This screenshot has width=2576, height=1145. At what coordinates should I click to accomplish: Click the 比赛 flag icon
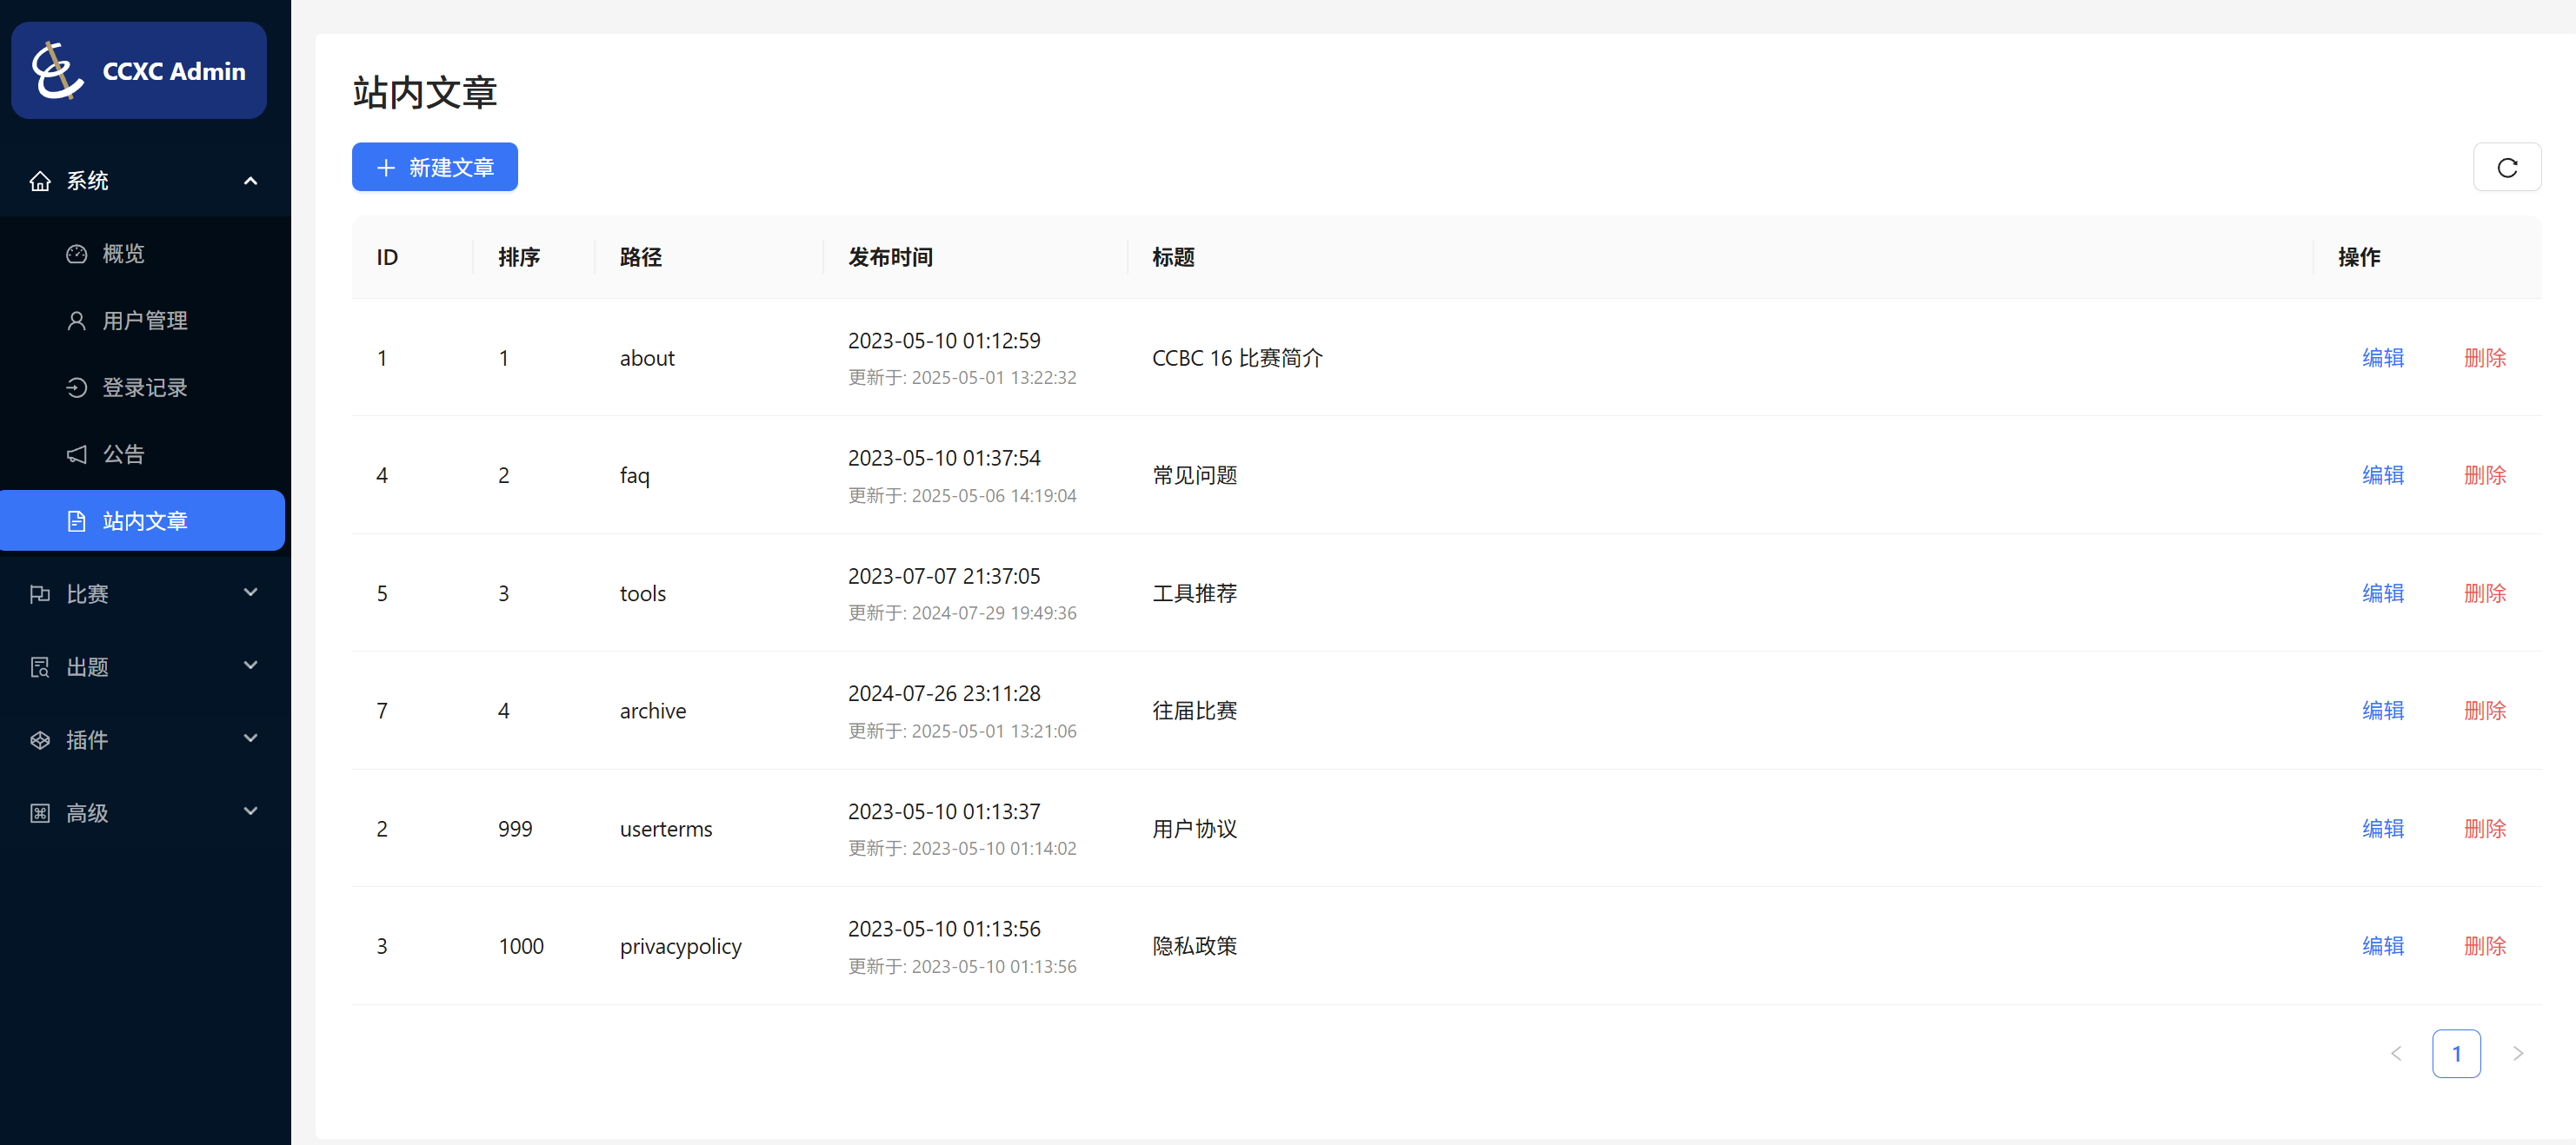pyautogui.click(x=40, y=594)
